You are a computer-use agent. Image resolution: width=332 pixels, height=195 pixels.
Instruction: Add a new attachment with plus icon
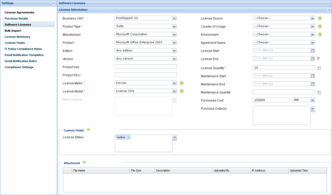[x=84, y=162]
